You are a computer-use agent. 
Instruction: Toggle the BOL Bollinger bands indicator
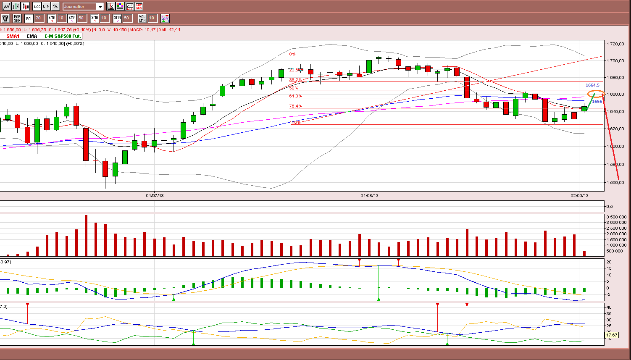coord(29,18)
